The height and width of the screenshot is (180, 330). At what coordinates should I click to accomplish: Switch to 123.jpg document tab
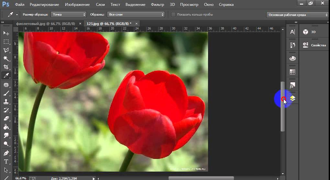(x=109, y=24)
